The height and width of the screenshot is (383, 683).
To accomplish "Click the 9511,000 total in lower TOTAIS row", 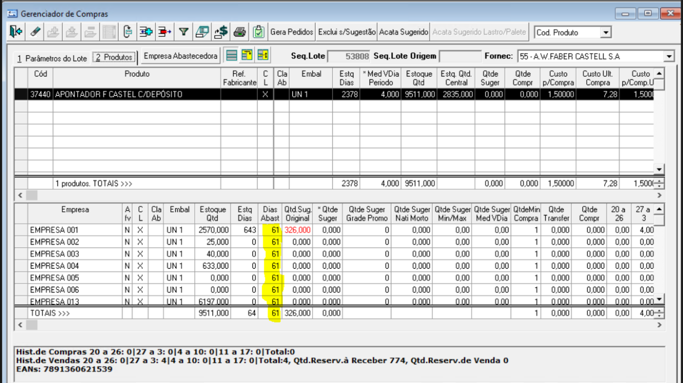I will point(212,314).
